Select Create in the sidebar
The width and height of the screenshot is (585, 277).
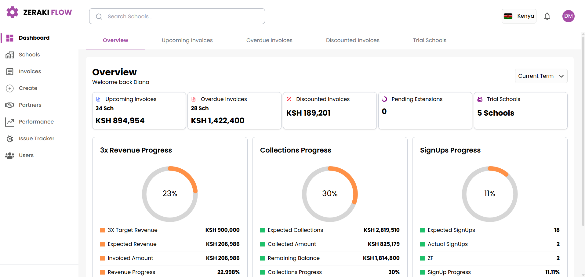(x=28, y=88)
